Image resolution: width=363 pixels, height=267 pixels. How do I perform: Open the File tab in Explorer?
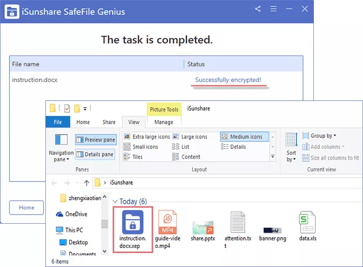click(x=58, y=122)
